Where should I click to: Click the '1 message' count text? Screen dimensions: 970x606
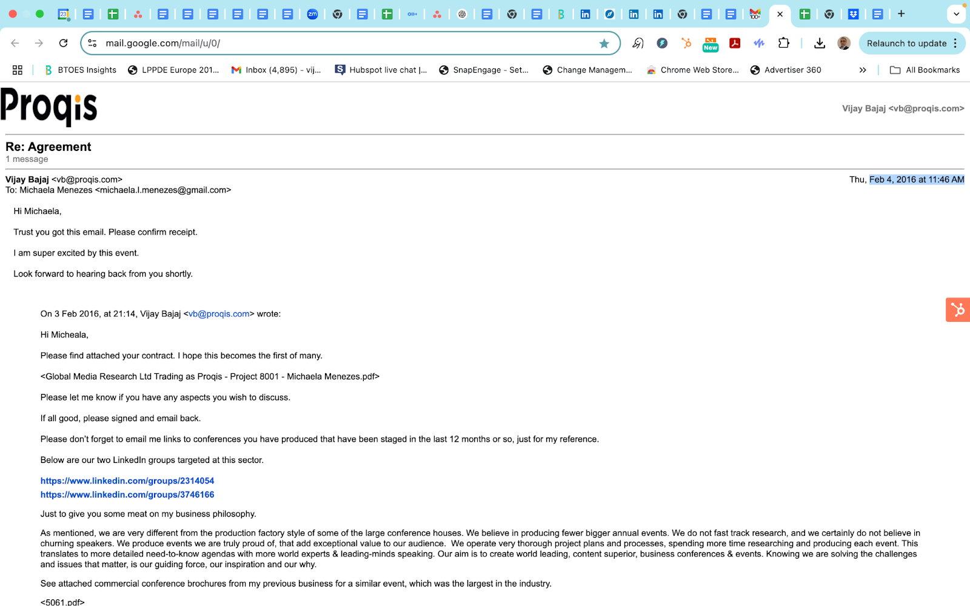[x=27, y=159]
